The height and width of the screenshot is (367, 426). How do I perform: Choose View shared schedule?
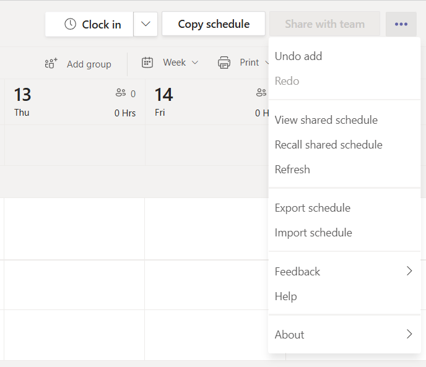coord(326,120)
